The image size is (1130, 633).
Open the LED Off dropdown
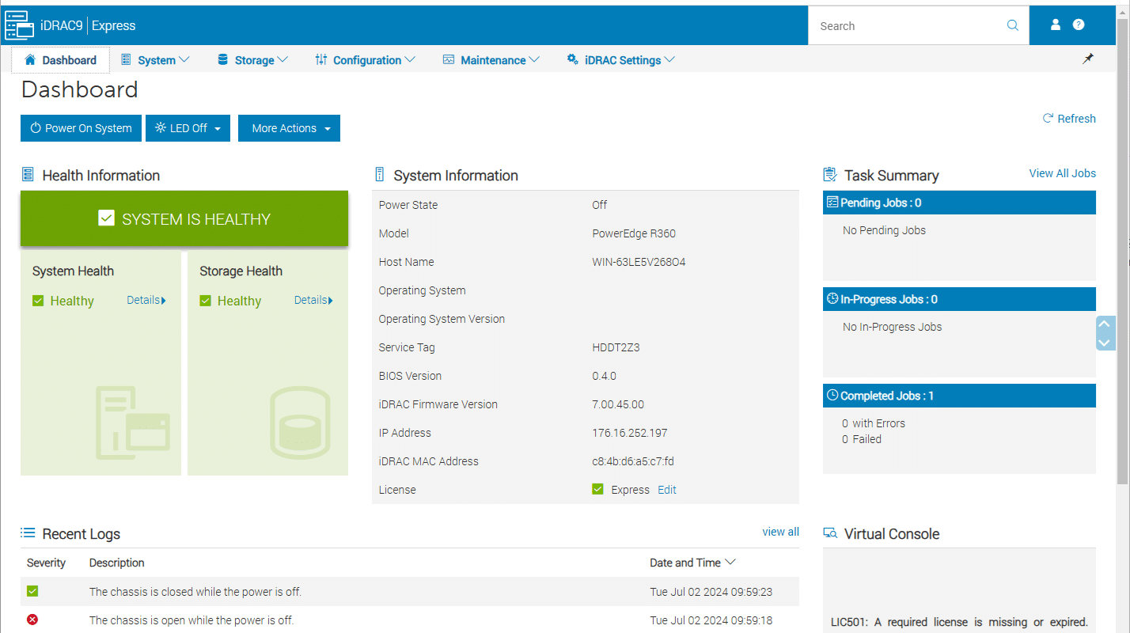(188, 128)
